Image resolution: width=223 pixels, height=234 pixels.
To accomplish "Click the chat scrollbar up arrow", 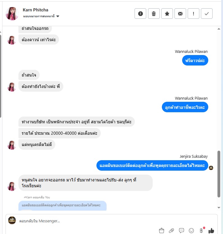I will [219, 29].
